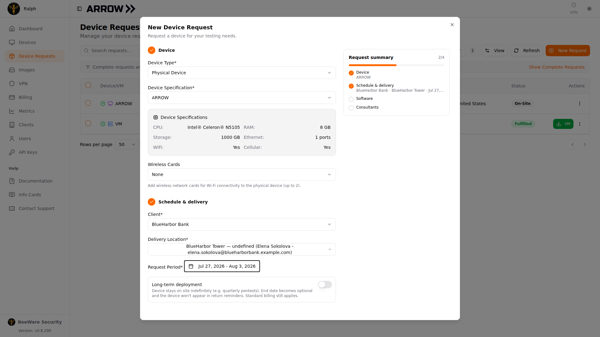Screen dimensions: 600x337
Task: Open Device Requests in the sidebar
Action: point(35,56)
